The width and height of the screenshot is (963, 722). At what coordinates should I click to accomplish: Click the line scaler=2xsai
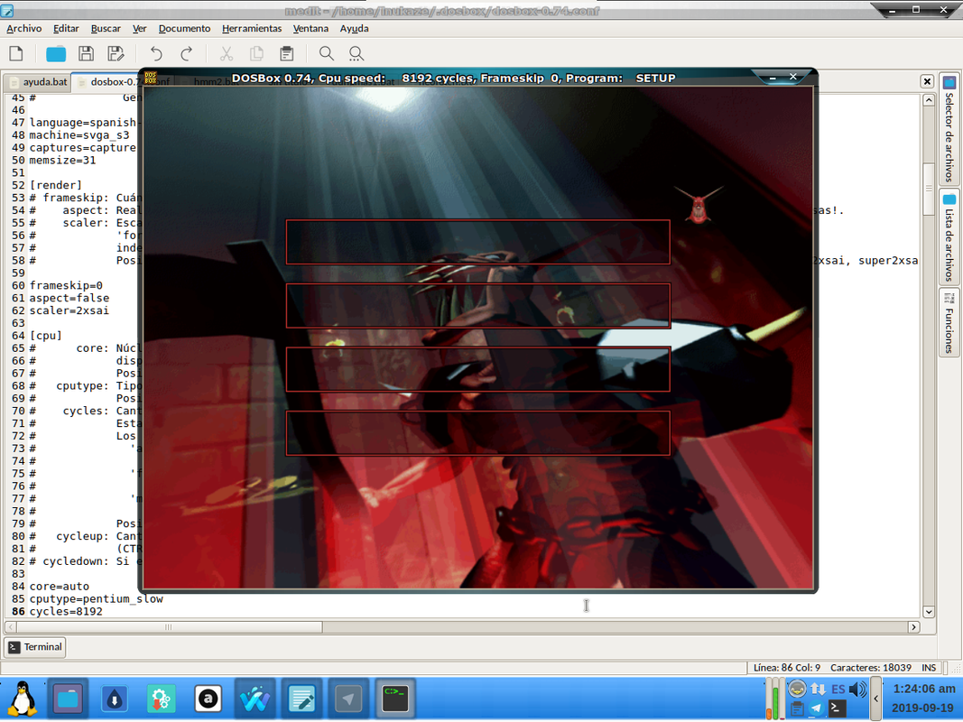(x=69, y=310)
